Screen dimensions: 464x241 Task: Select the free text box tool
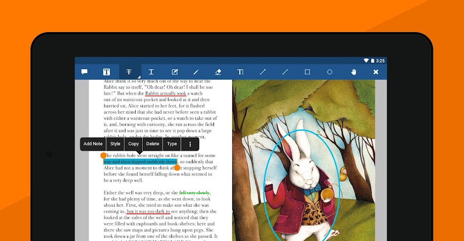coord(240,72)
